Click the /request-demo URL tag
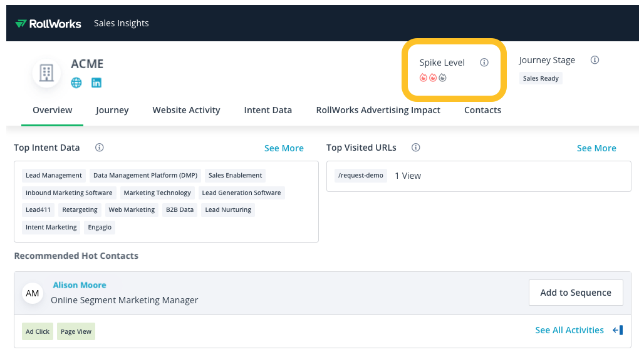This screenshot has height=352, width=639. click(x=361, y=176)
